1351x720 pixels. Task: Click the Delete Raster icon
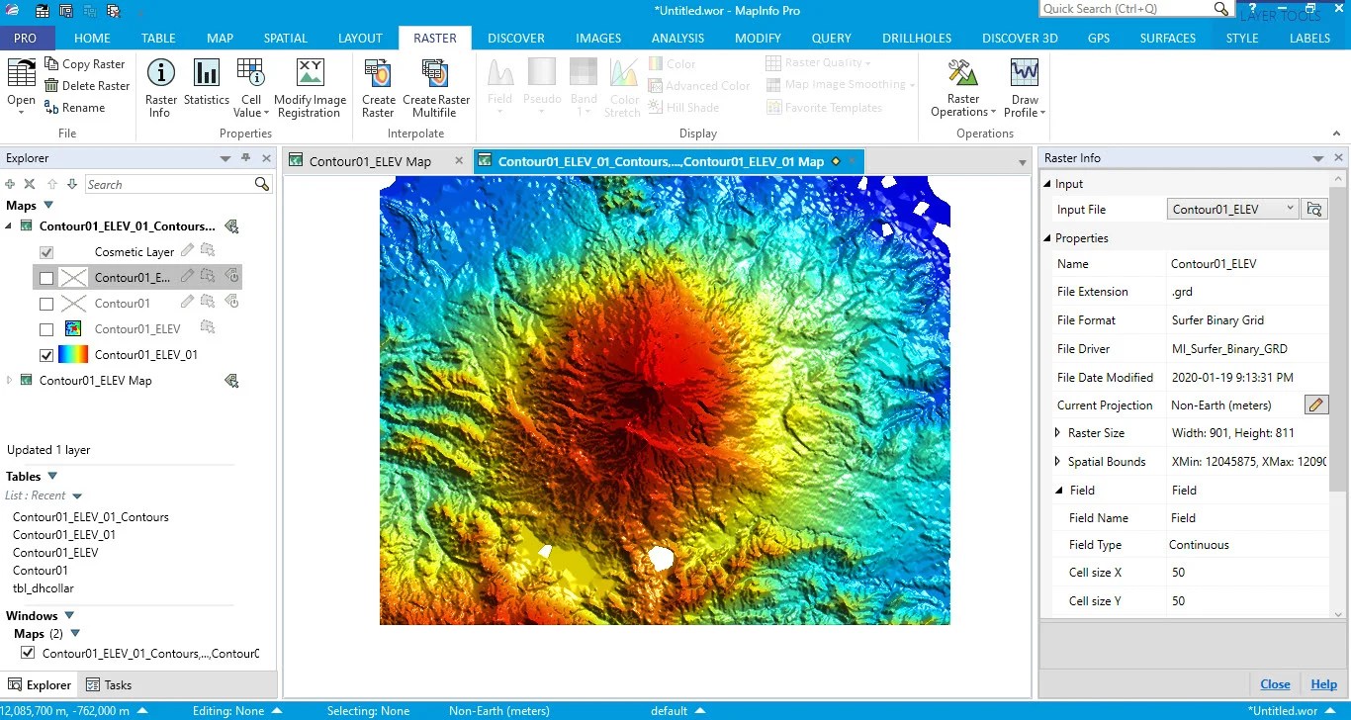pos(87,85)
